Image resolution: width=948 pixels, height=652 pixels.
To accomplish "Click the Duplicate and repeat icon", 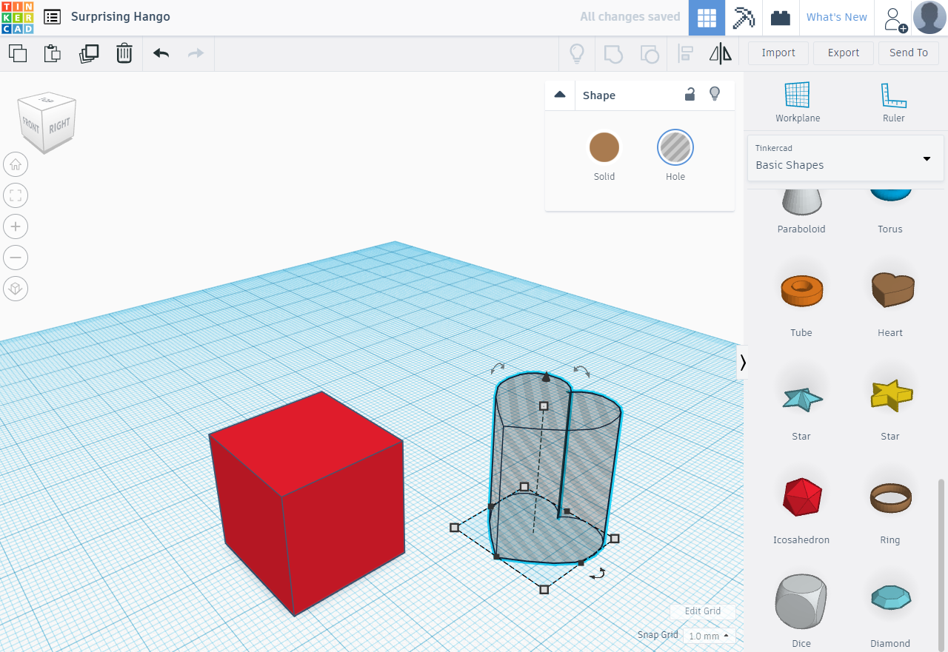I will point(89,53).
